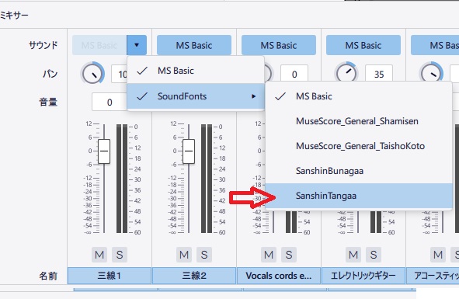Select MuseScore_General_TaishoKoto soundfont
459x299 pixels.
pyautogui.click(x=359, y=146)
